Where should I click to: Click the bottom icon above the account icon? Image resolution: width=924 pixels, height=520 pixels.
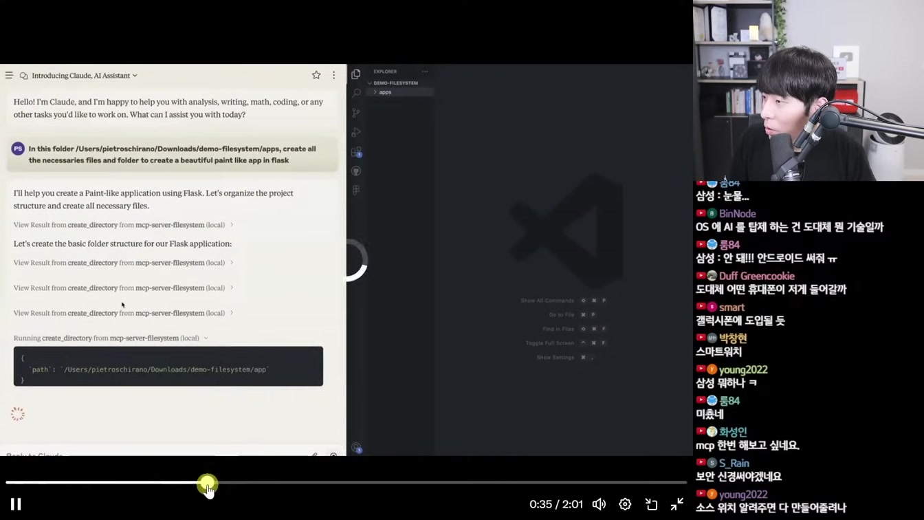pos(356,190)
